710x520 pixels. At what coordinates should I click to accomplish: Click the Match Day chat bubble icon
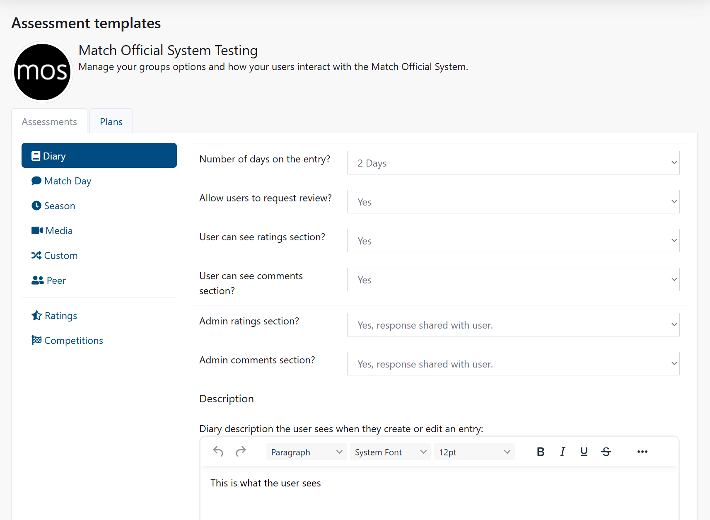(36, 181)
